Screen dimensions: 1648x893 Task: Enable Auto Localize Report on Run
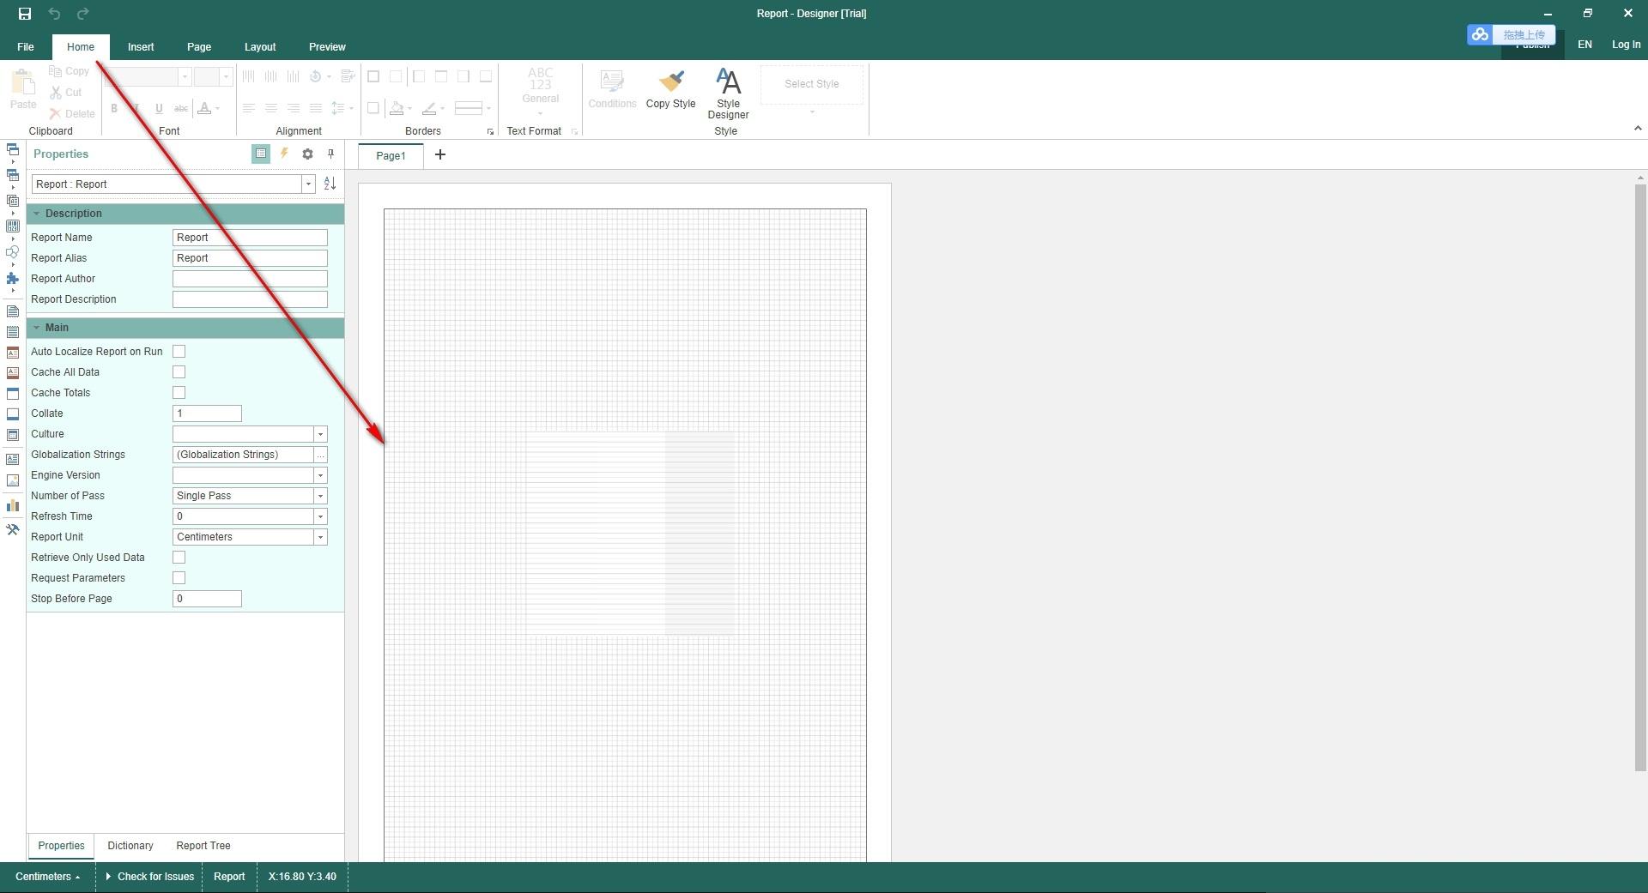pyautogui.click(x=179, y=352)
